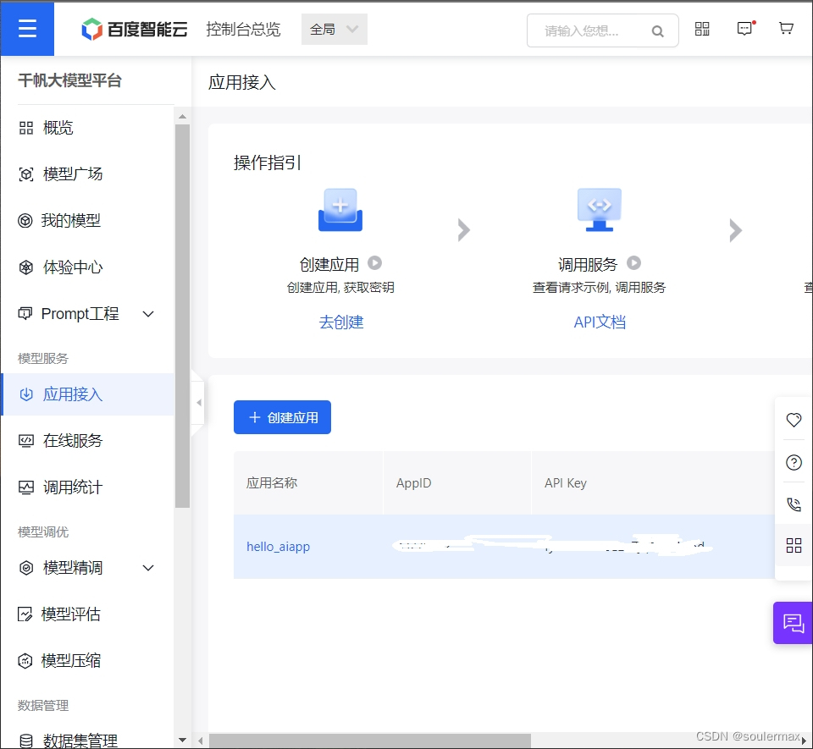Click the sidebar vertical scrollbar thumb
Image resolution: width=813 pixels, height=749 pixels.
tap(183, 316)
